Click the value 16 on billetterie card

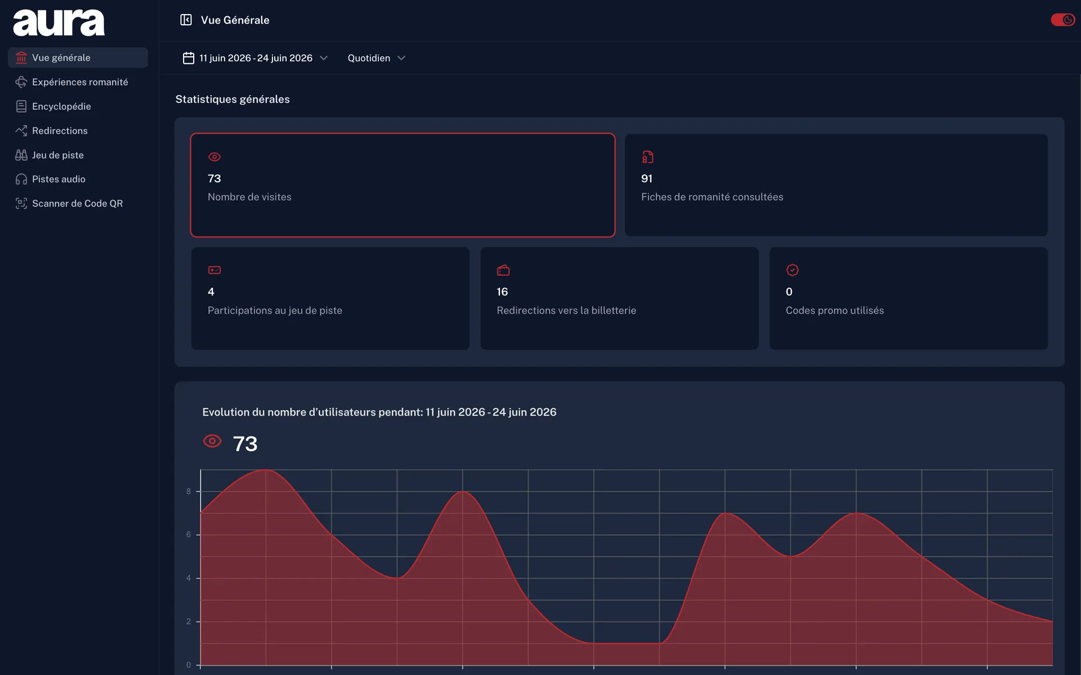[502, 292]
